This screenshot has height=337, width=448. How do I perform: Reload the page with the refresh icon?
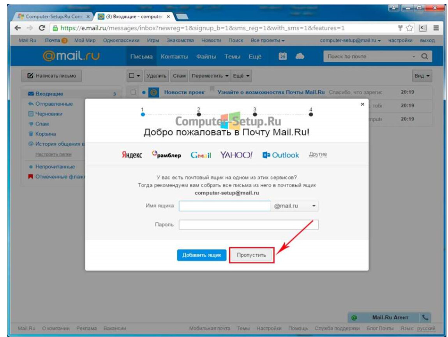pyautogui.click(x=42, y=28)
